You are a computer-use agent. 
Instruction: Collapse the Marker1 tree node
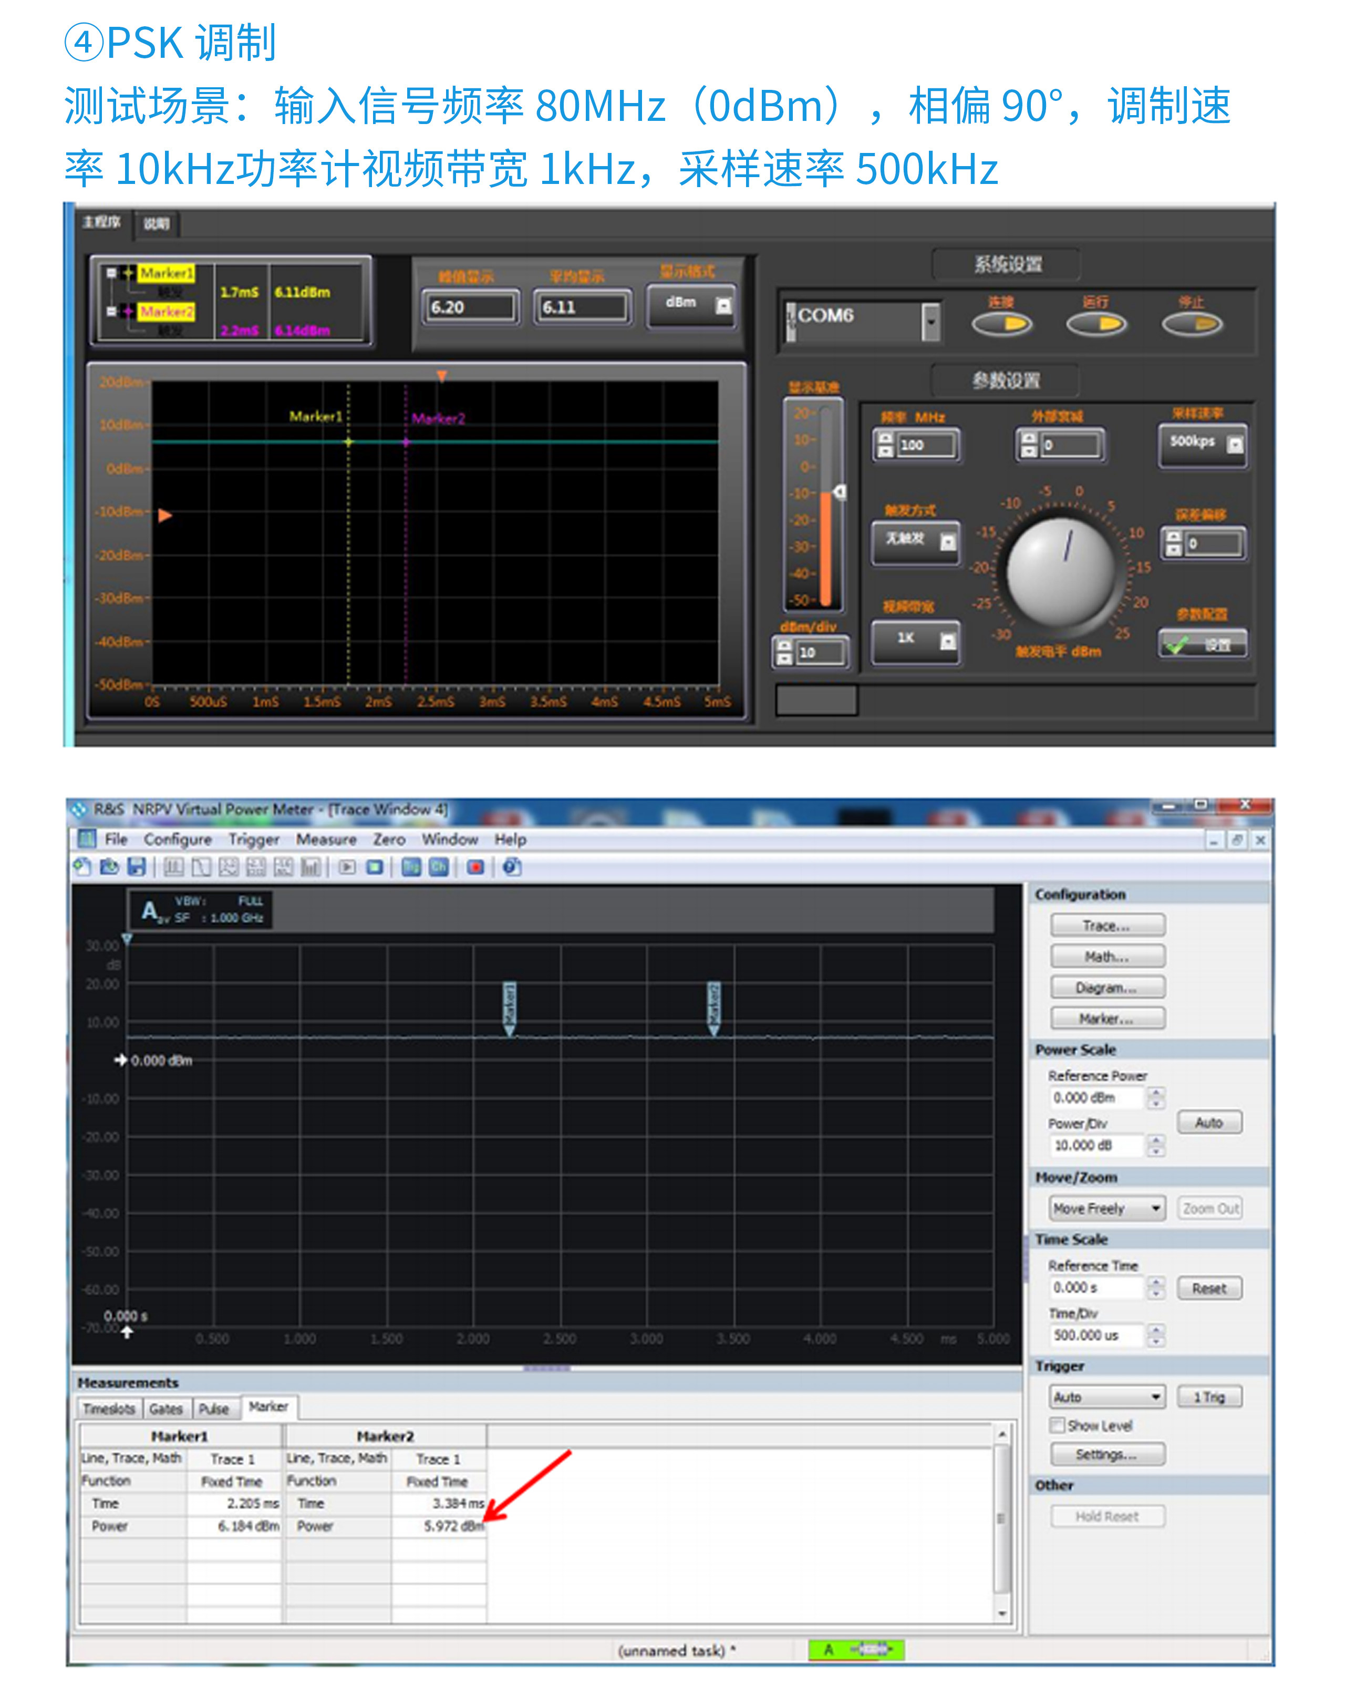(111, 273)
